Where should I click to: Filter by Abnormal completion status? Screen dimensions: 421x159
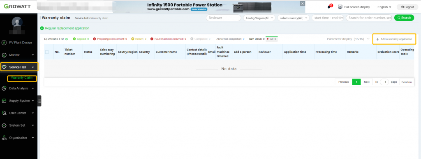(230, 39)
